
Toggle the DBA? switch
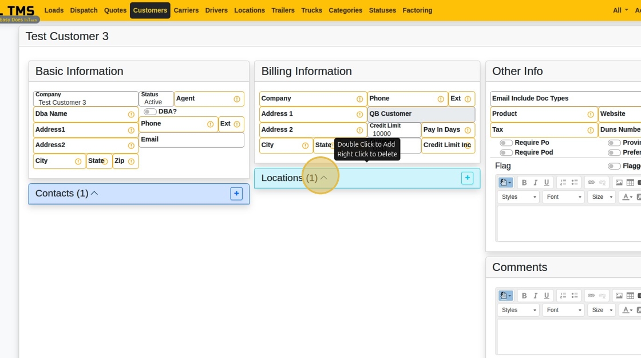coord(150,112)
